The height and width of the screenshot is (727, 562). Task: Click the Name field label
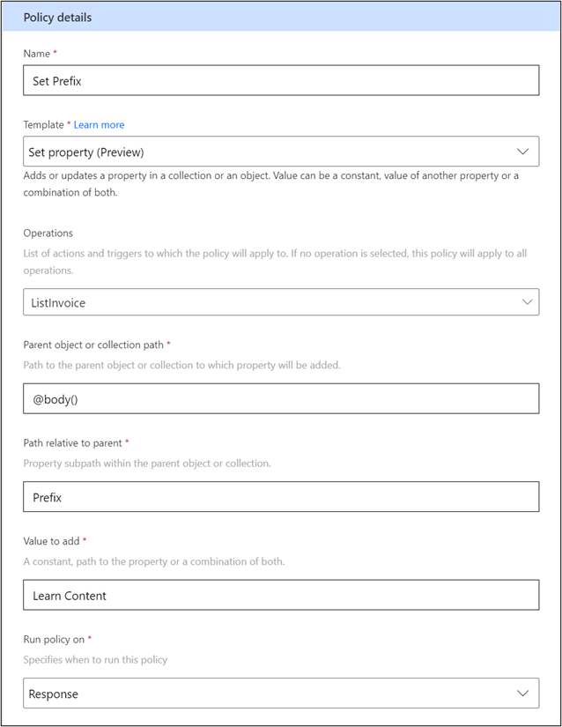[x=37, y=54]
